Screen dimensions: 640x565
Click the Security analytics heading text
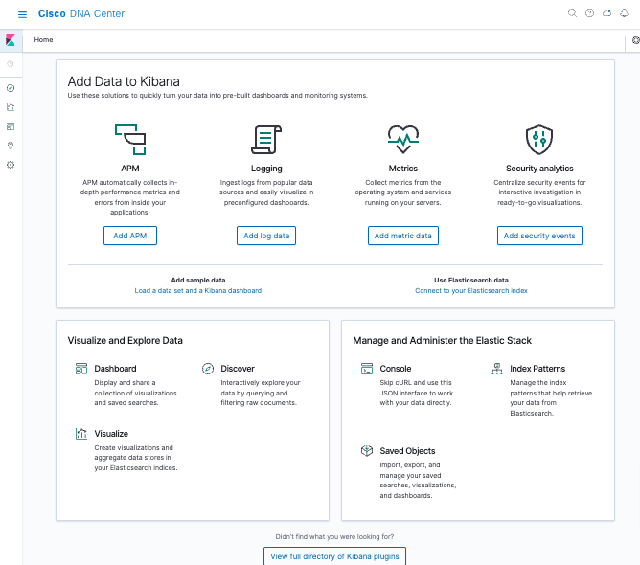coord(539,169)
